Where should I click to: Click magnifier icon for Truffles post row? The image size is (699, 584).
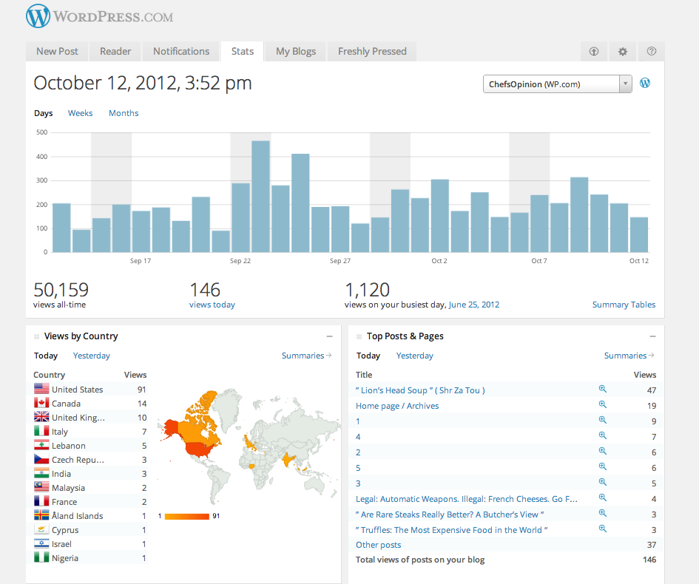(603, 529)
